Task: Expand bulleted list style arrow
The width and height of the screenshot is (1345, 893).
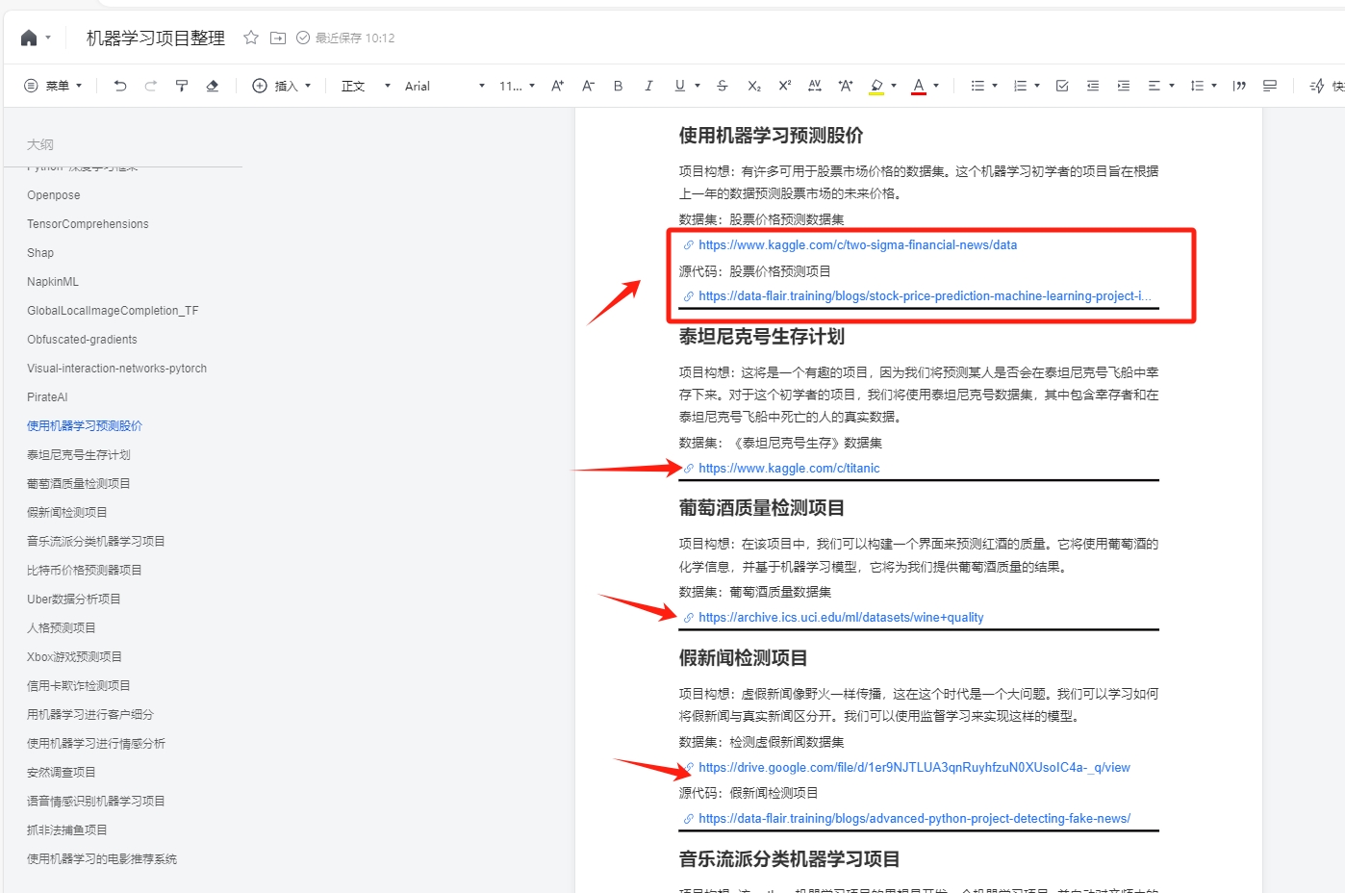Action: point(995,86)
